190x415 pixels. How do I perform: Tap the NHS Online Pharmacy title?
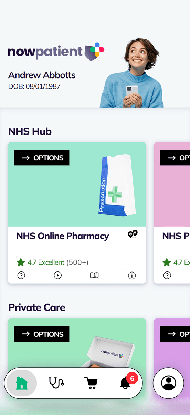pyautogui.click(x=63, y=236)
